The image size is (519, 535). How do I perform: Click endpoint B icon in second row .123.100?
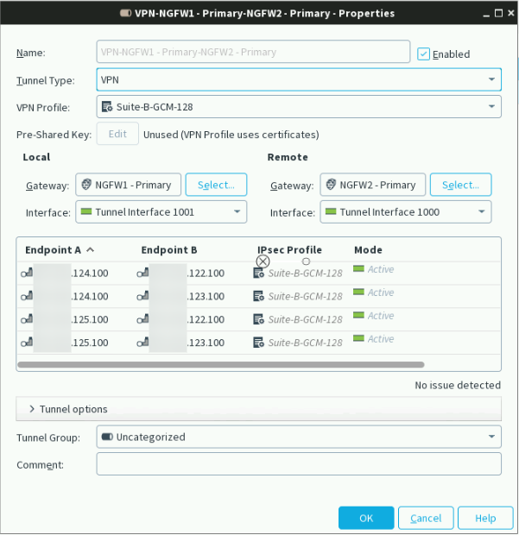coord(142,296)
